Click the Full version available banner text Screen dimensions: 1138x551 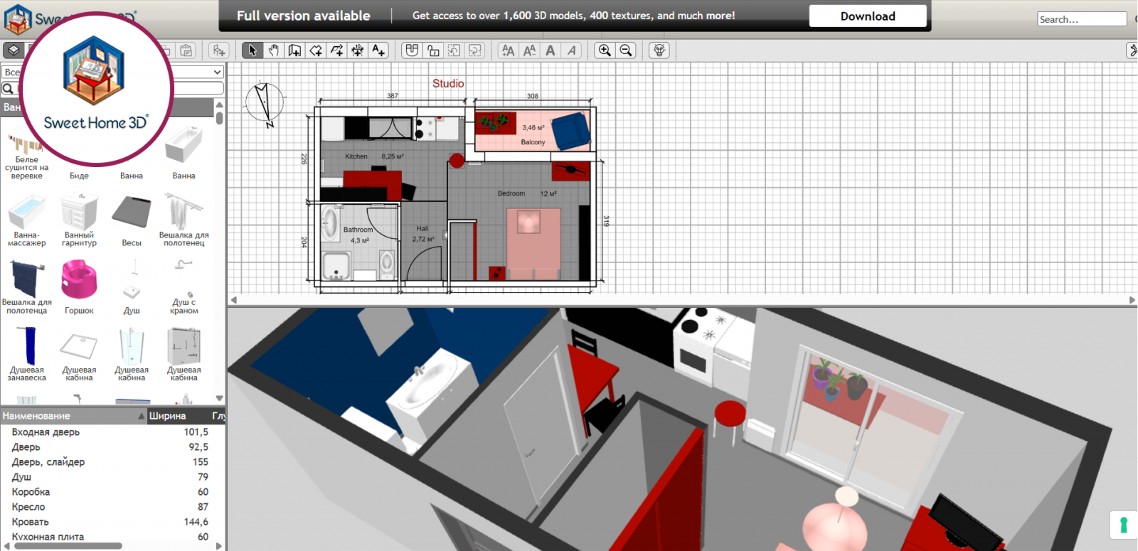[304, 16]
